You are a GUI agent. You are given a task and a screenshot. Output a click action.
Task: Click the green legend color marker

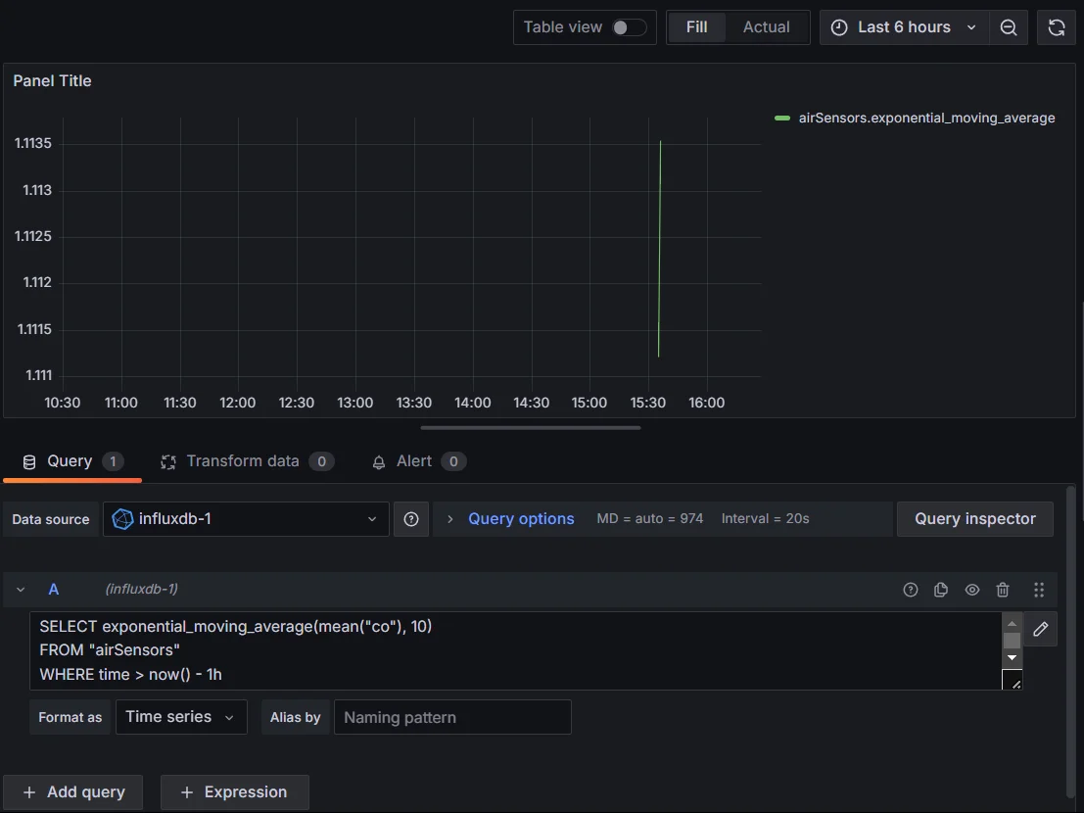[780, 117]
